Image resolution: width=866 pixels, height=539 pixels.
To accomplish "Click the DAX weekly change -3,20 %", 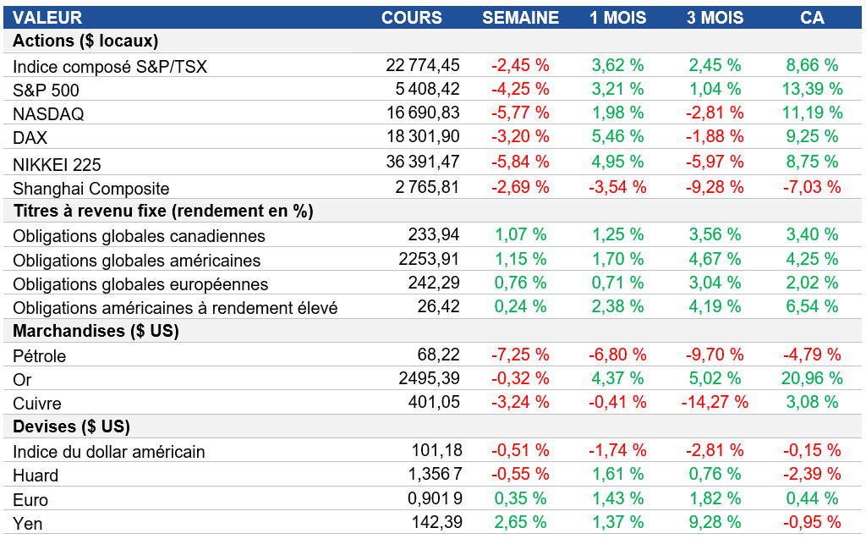I will click(520, 135).
